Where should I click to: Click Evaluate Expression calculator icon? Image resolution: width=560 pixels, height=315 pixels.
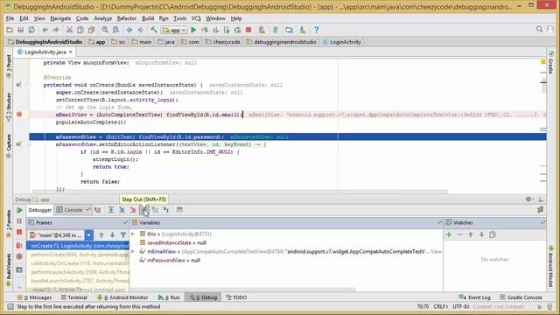(x=179, y=210)
